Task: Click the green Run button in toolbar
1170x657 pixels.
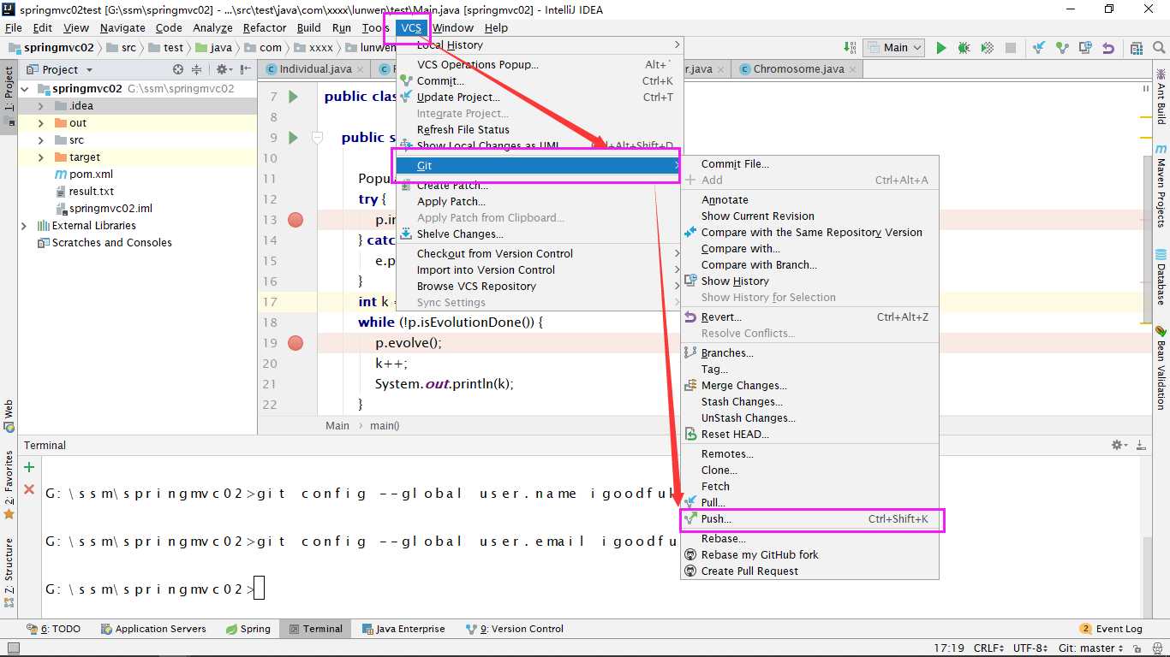Action: (x=941, y=48)
